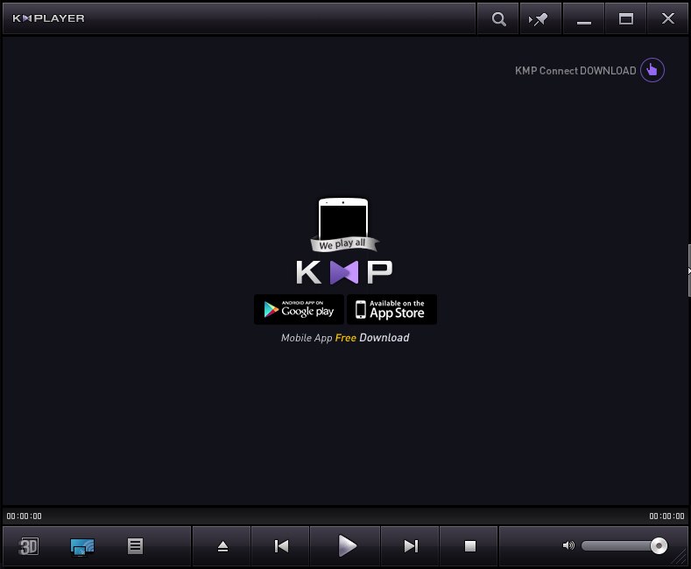Toggle the always-on-top pin icon

(x=540, y=19)
